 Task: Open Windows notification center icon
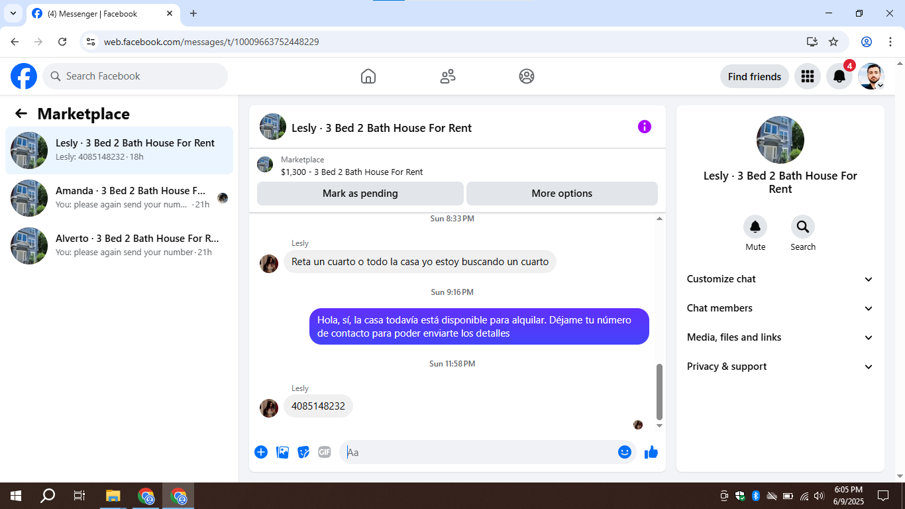[883, 496]
